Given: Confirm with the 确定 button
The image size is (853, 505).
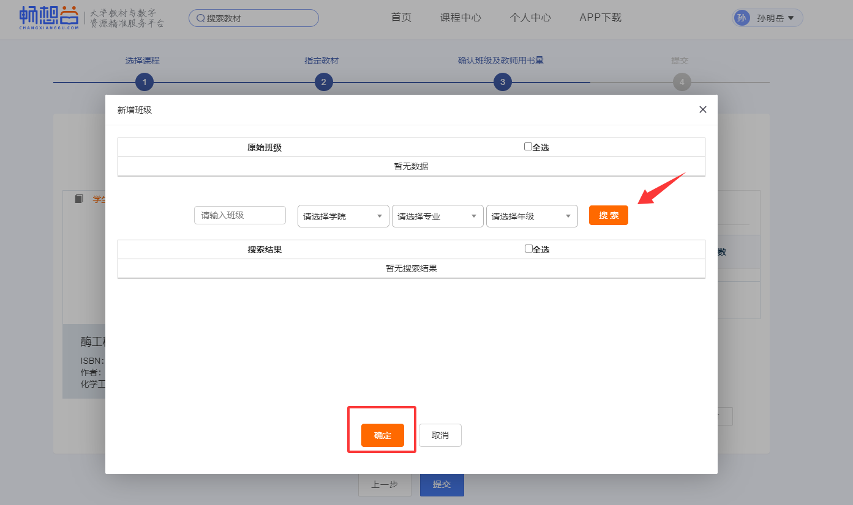Looking at the screenshot, I should 382,435.
